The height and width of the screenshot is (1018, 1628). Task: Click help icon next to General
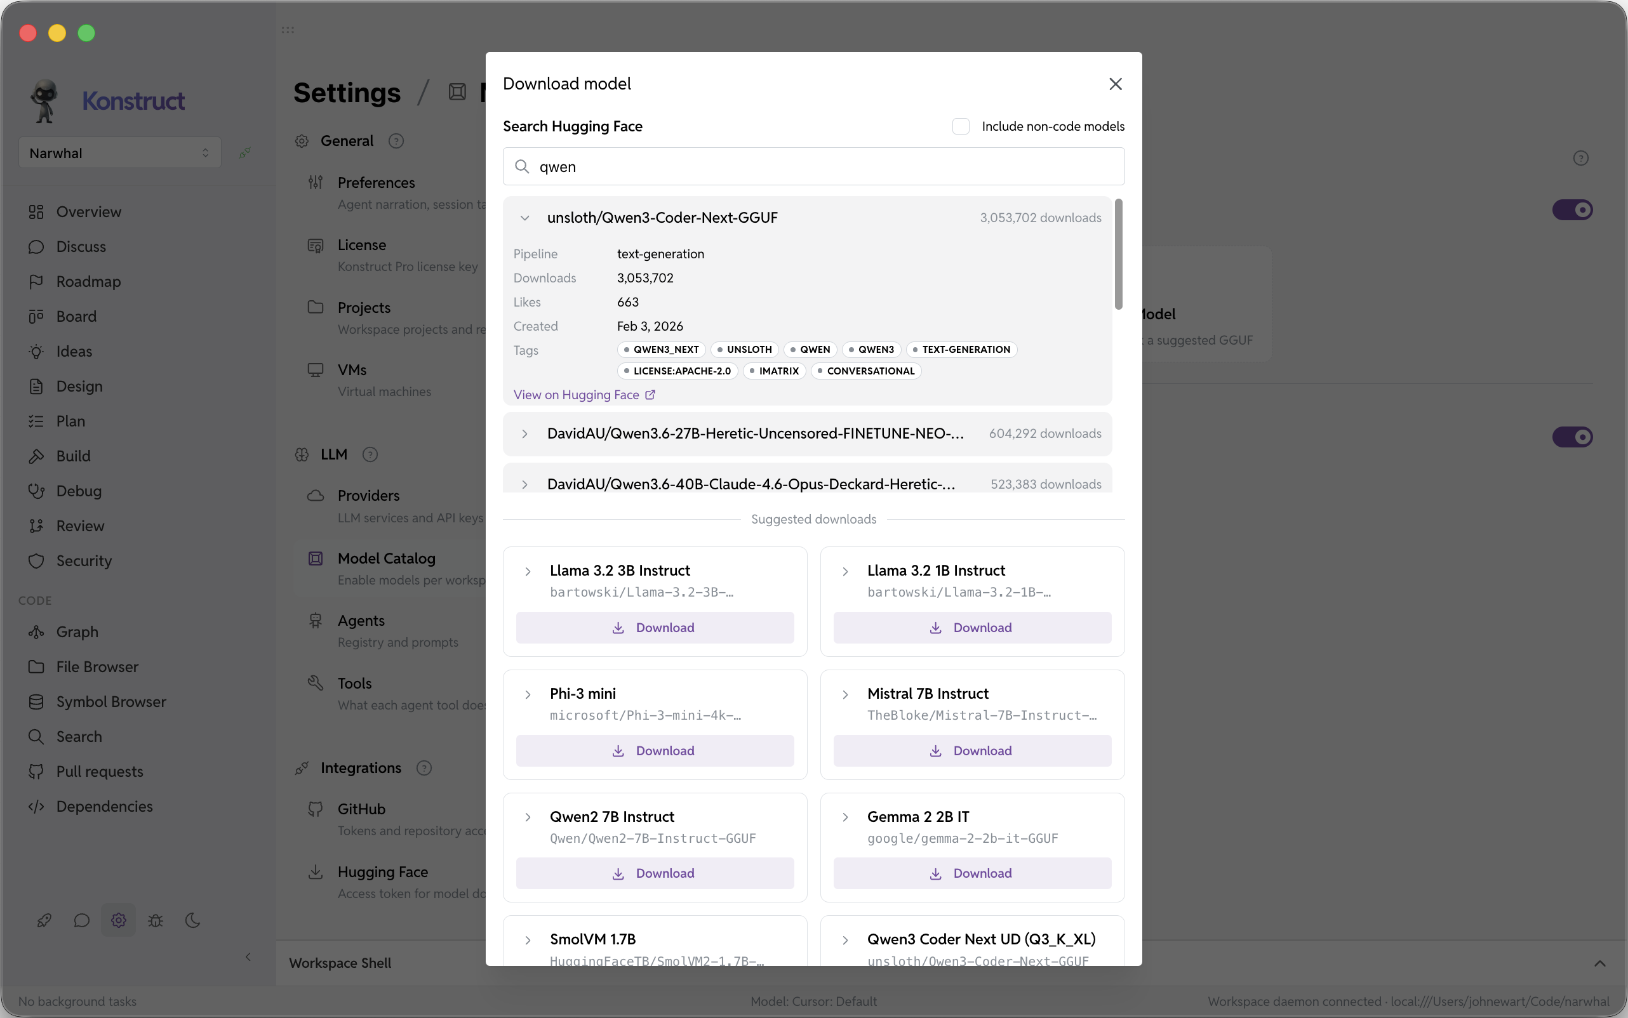pos(396,142)
